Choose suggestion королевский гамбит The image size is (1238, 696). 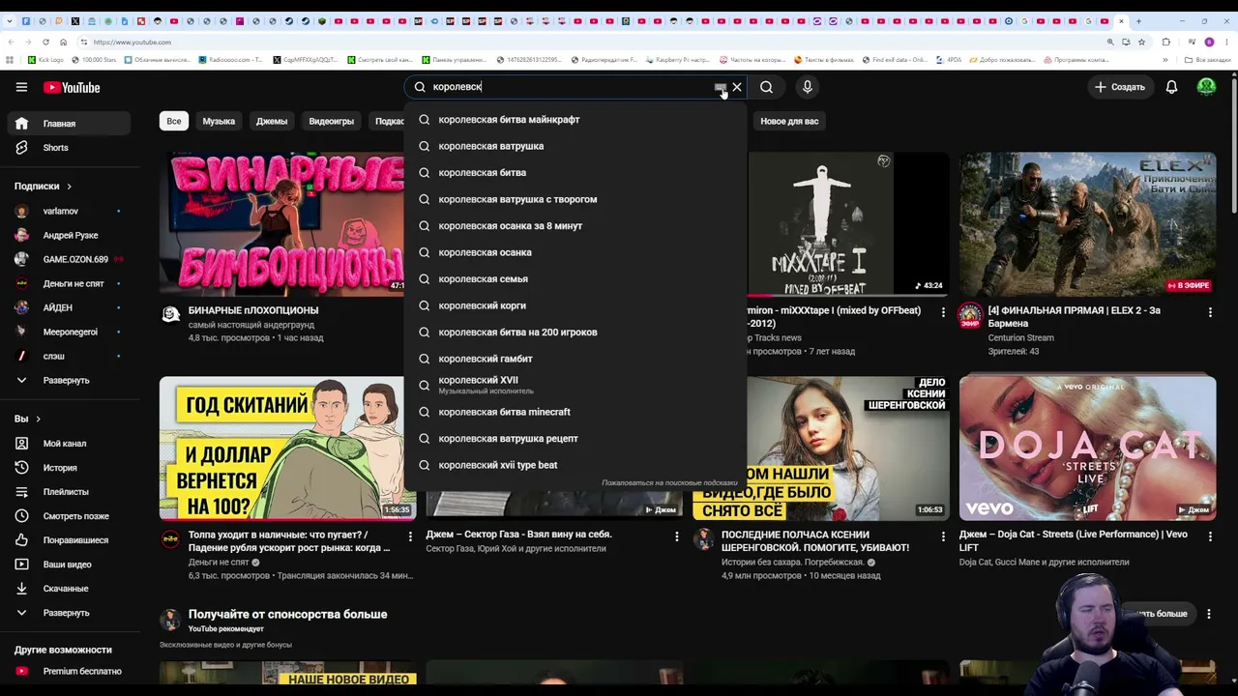(575, 359)
